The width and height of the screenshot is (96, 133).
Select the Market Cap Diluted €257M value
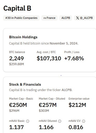(x=48, y=105)
